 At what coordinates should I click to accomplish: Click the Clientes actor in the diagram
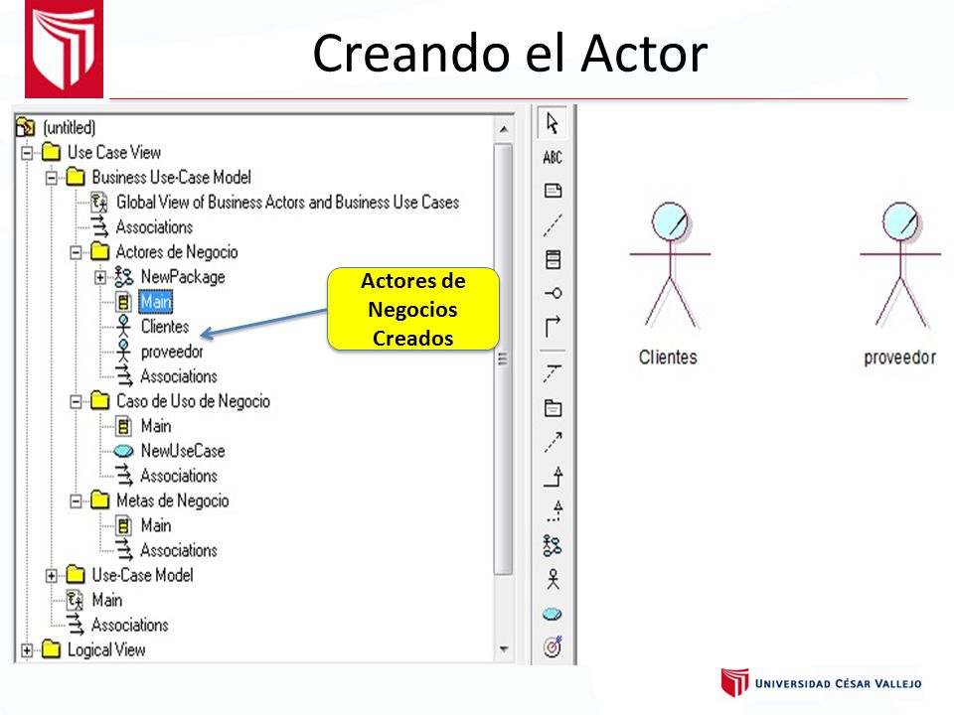[670, 265]
